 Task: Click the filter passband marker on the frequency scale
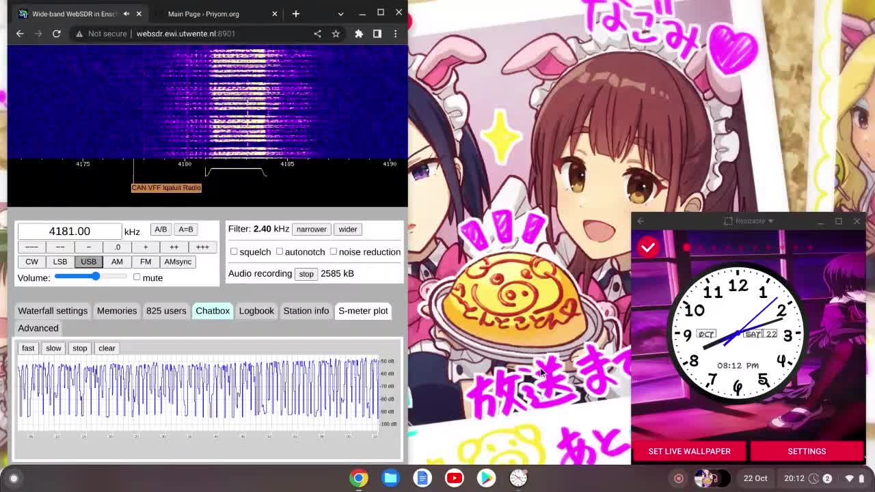coord(236,172)
